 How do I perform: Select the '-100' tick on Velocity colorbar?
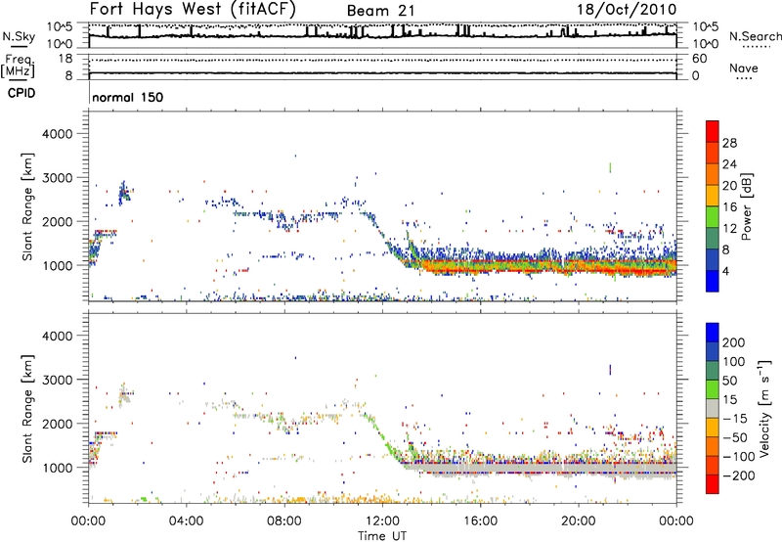tap(739, 457)
